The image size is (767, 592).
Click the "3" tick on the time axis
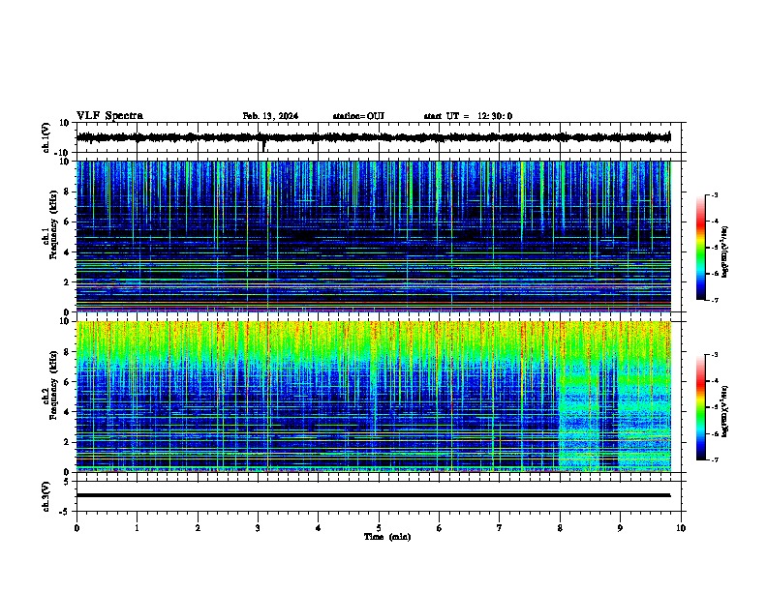(258, 528)
